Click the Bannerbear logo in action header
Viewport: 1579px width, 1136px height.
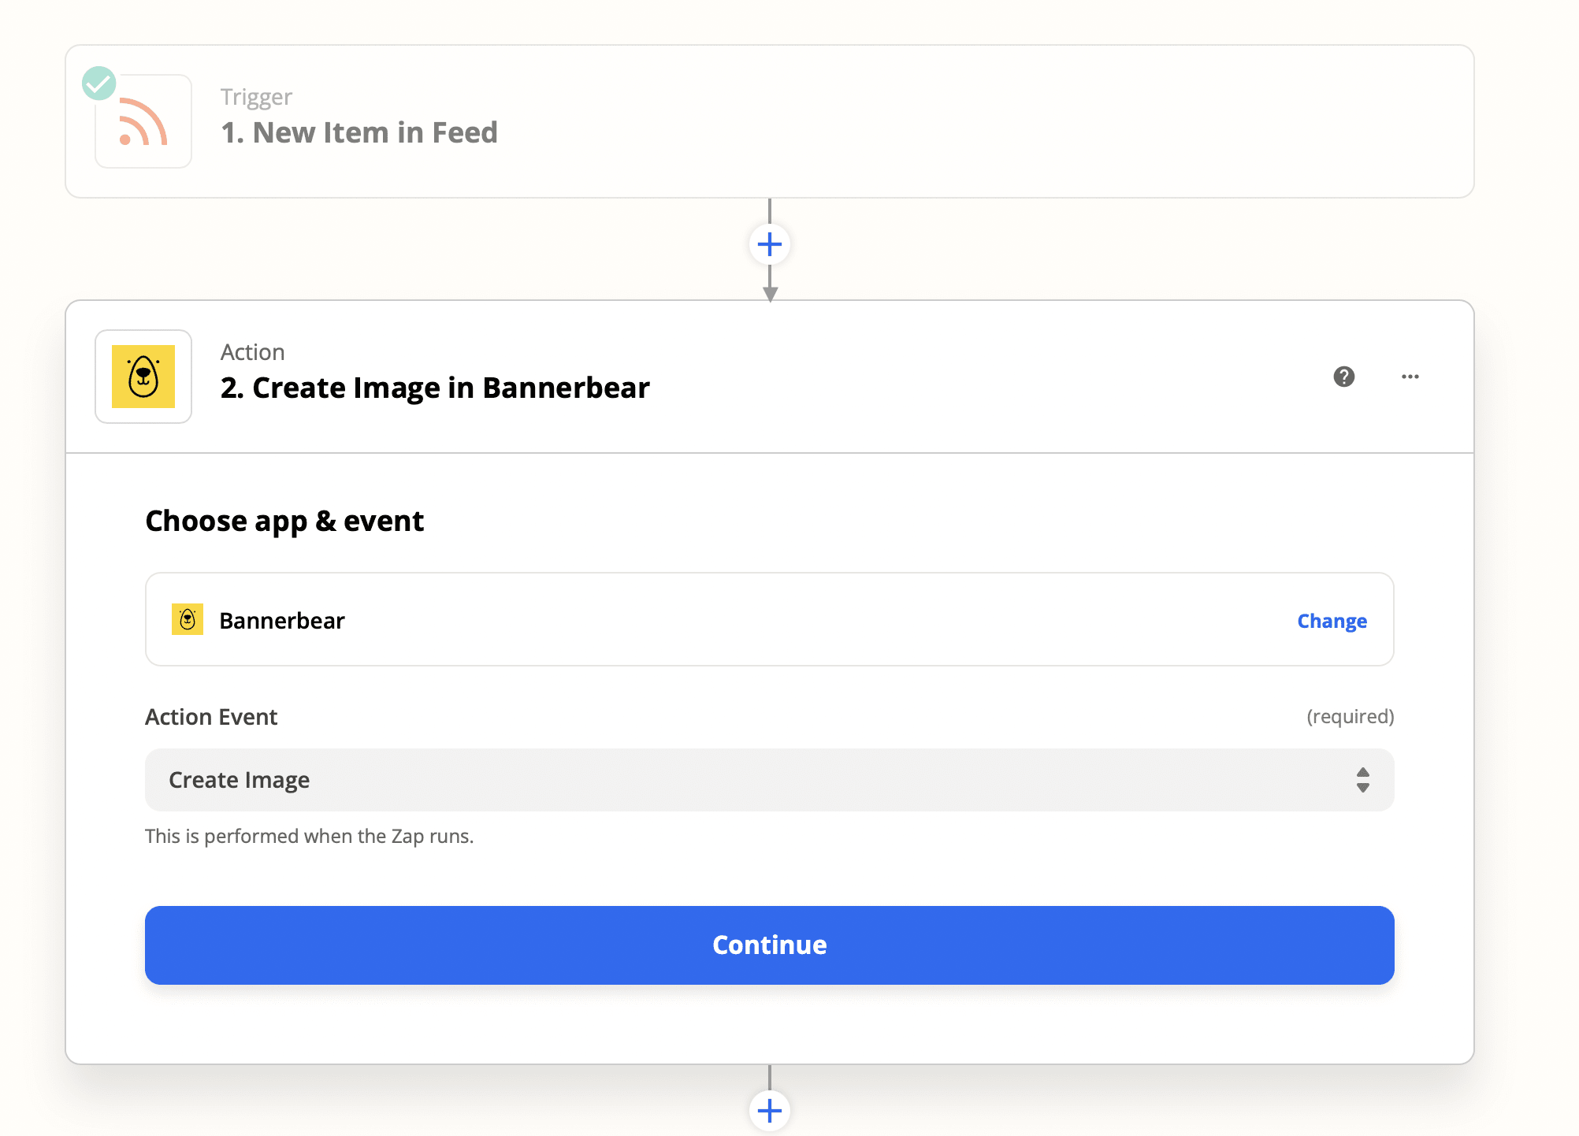click(143, 377)
